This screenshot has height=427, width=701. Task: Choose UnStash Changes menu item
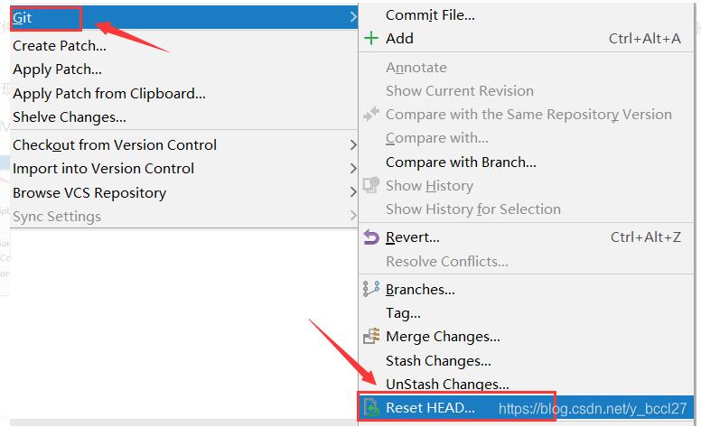[x=447, y=385]
